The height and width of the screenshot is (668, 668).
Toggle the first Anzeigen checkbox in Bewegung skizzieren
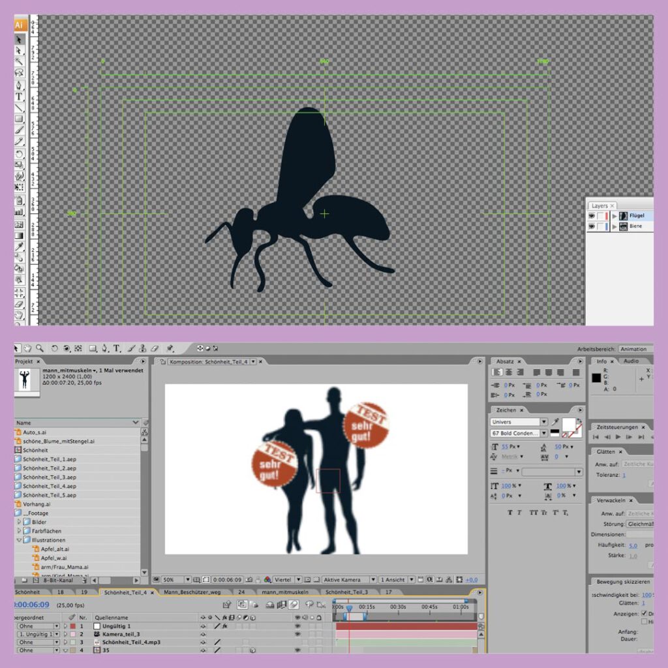click(x=644, y=614)
